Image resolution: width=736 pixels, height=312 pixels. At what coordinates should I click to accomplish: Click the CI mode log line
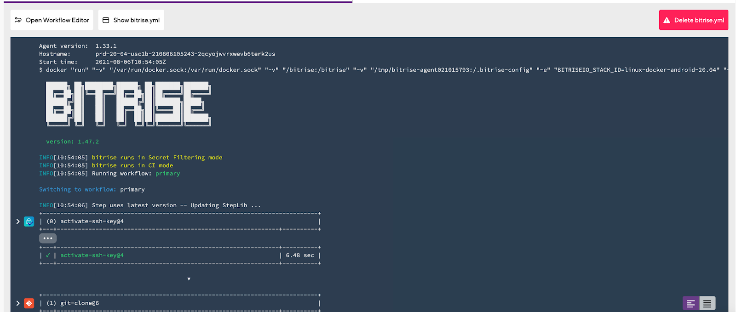click(x=106, y=165)
